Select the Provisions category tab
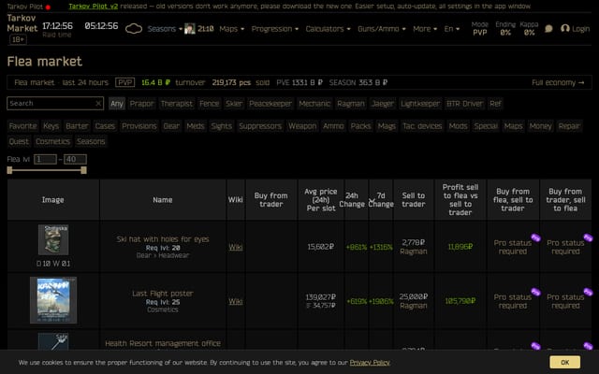The width and height of the screenshot is (599, 374). 139,126
